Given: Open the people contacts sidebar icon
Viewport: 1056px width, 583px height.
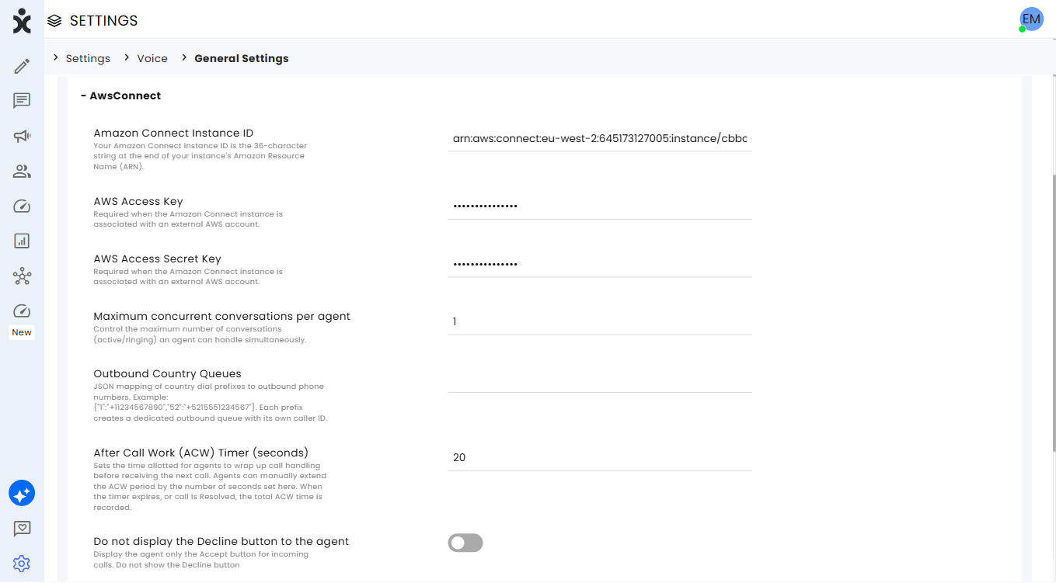Looking at the screenshot, I should point(22,172).
